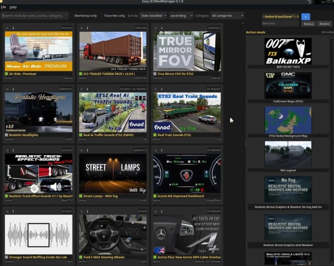
Task: Click the Actros Plus cabin overhaul mod title
Action: (x=189, y=257)
